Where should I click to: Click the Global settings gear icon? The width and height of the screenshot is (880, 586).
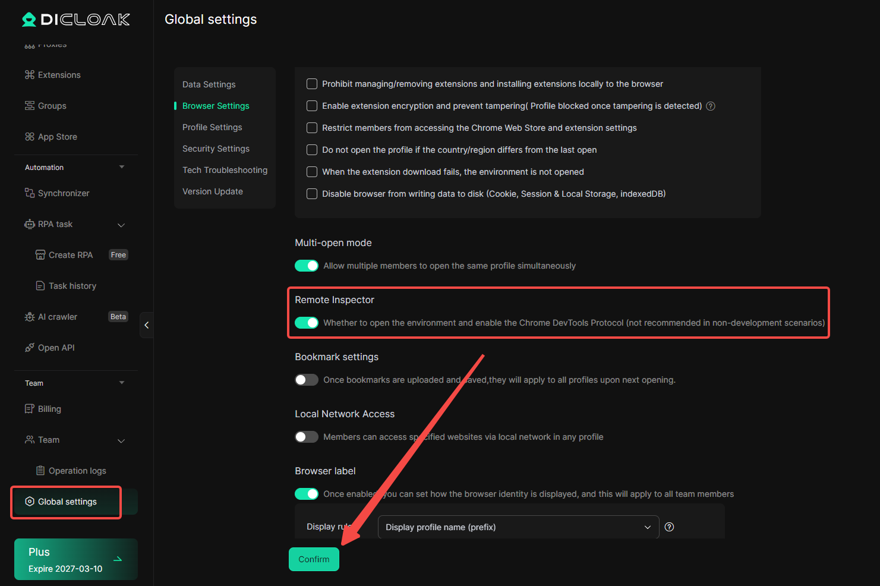point(30,502)
